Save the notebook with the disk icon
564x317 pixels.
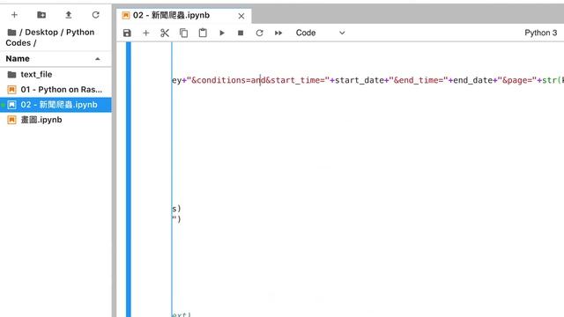point(127,33)
